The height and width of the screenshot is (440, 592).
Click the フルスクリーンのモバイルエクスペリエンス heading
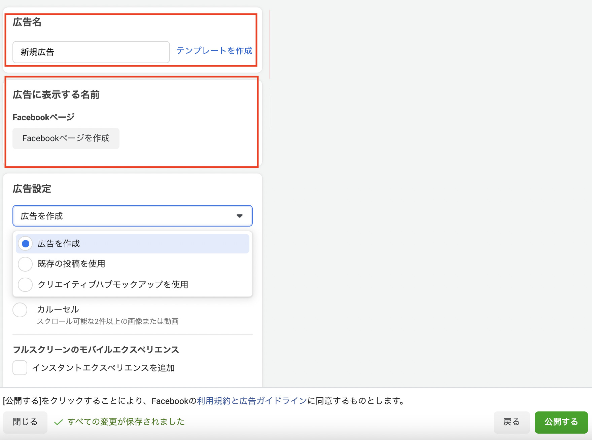click(96, 350)
